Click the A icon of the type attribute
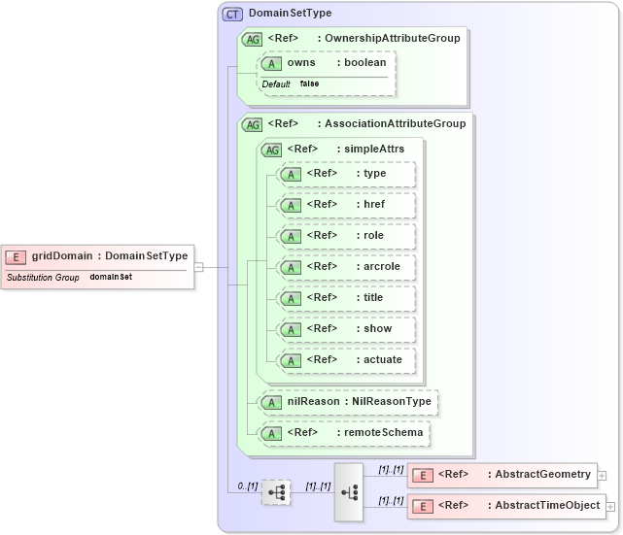Viewport: 623px width, 535px height. pos(291,174)
